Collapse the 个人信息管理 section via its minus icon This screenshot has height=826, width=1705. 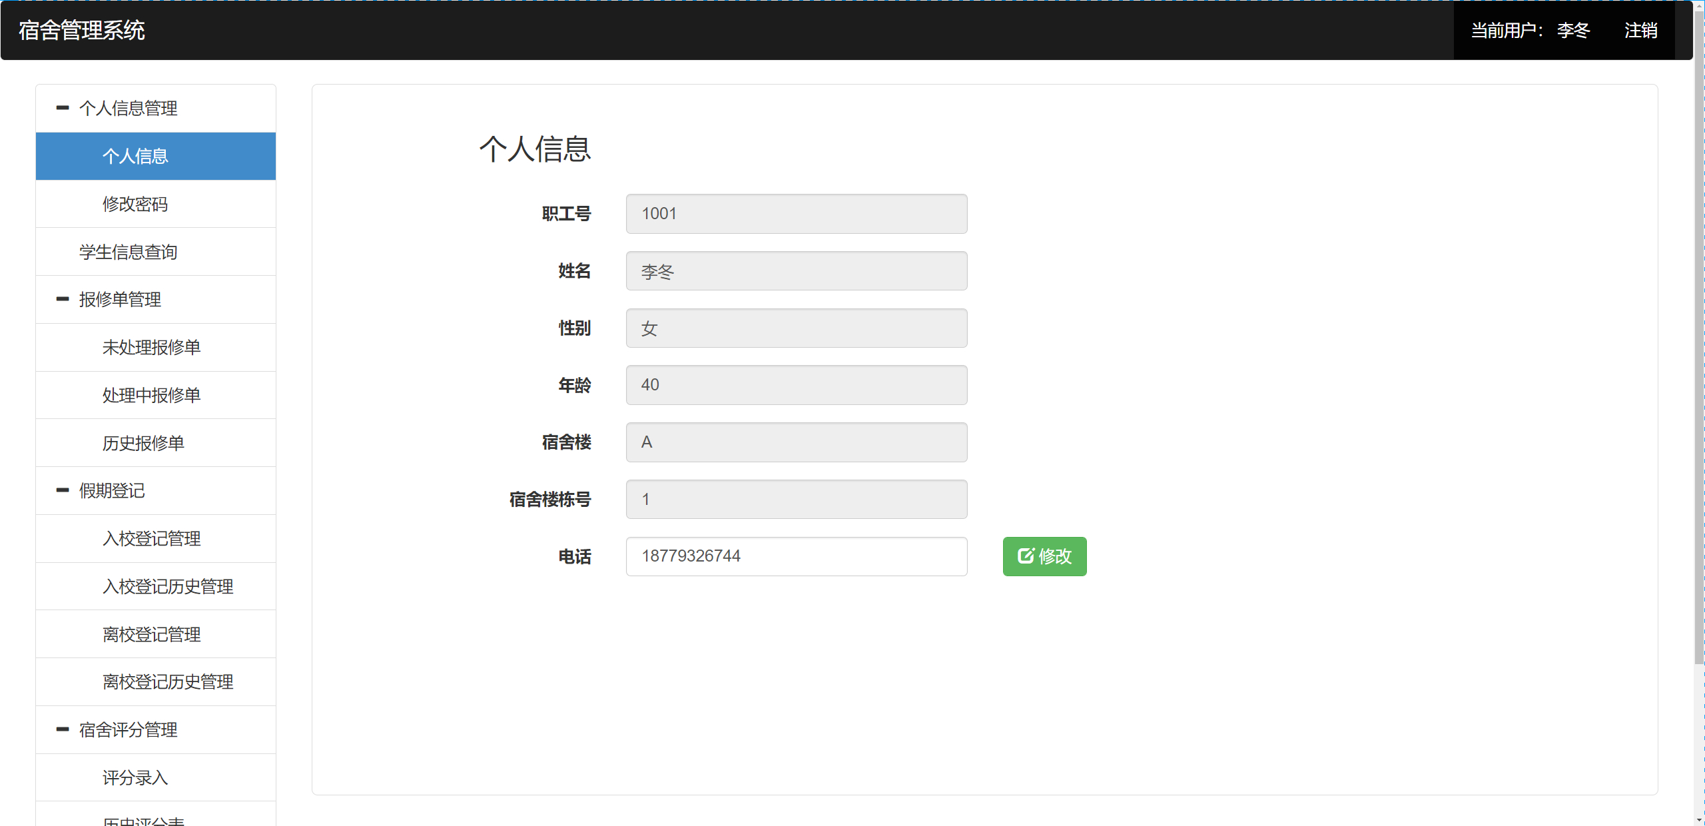61,108
